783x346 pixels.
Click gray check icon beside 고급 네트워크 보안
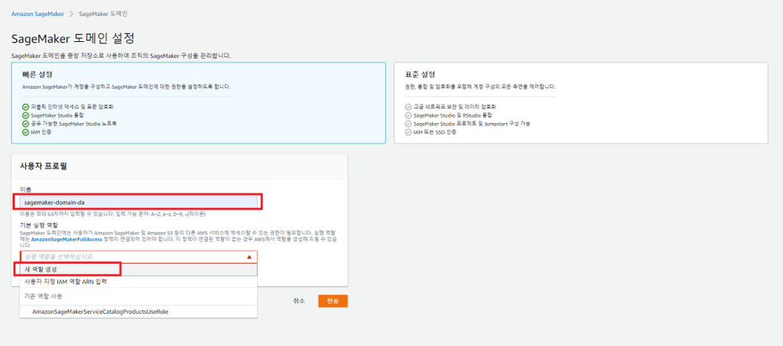coord(408,107)
